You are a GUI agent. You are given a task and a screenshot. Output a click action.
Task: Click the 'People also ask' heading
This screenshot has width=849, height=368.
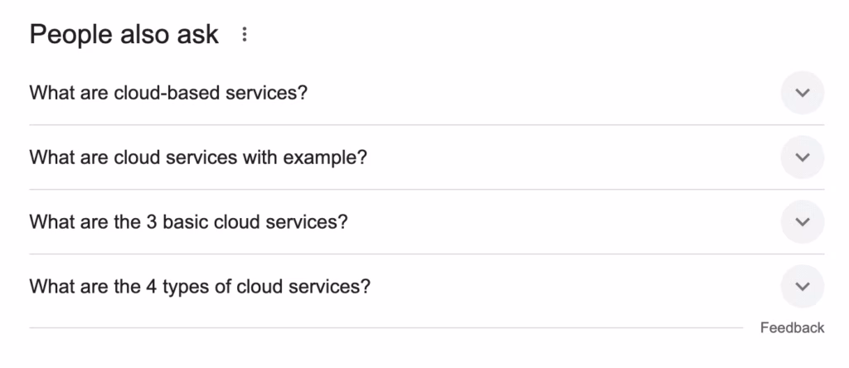pyautogui.click(x=124, y=35)
